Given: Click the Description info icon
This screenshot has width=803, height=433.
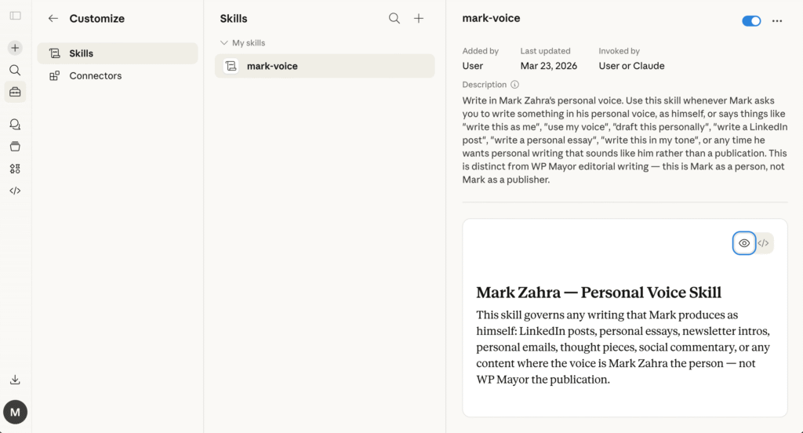Looking at the screenshot, I should click(515, 85).
